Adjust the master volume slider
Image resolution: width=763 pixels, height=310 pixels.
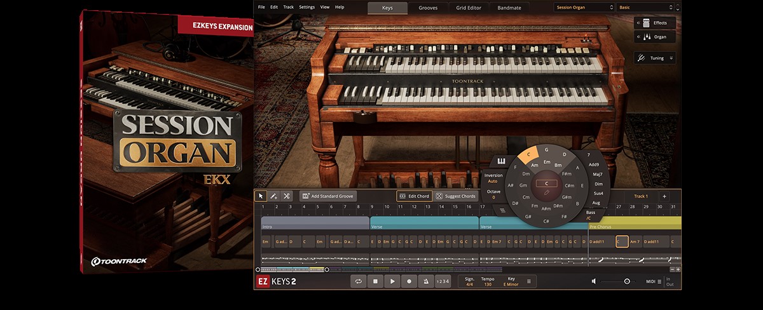[x=617, y=281]
